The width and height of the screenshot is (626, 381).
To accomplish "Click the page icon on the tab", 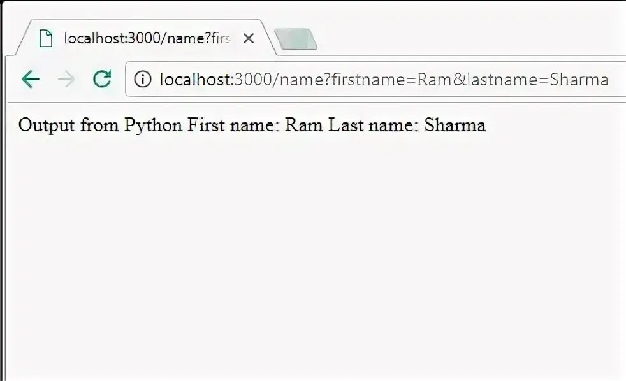I will coord(45,38).
